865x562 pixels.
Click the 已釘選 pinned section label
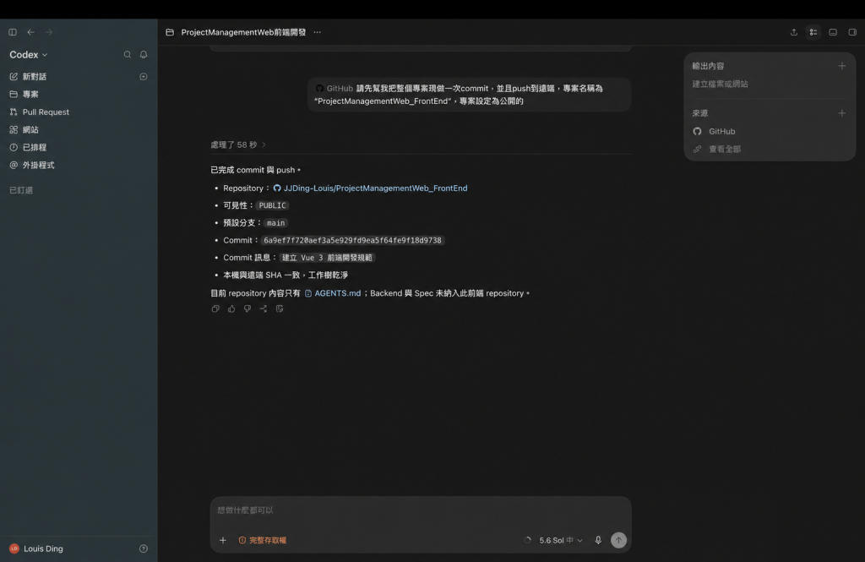point(21,190)
